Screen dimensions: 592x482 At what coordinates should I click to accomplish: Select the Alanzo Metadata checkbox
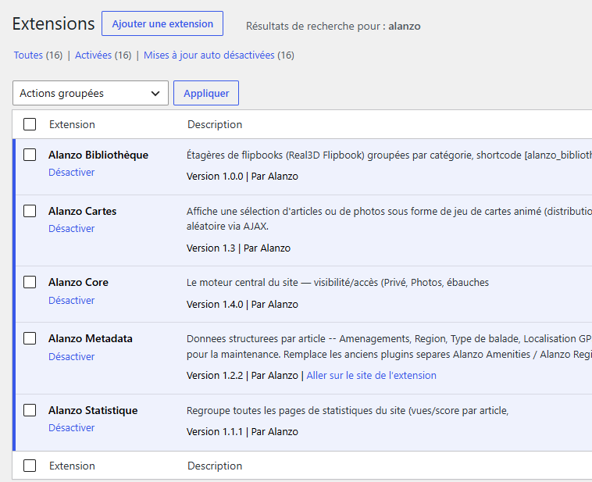(30, 338)
